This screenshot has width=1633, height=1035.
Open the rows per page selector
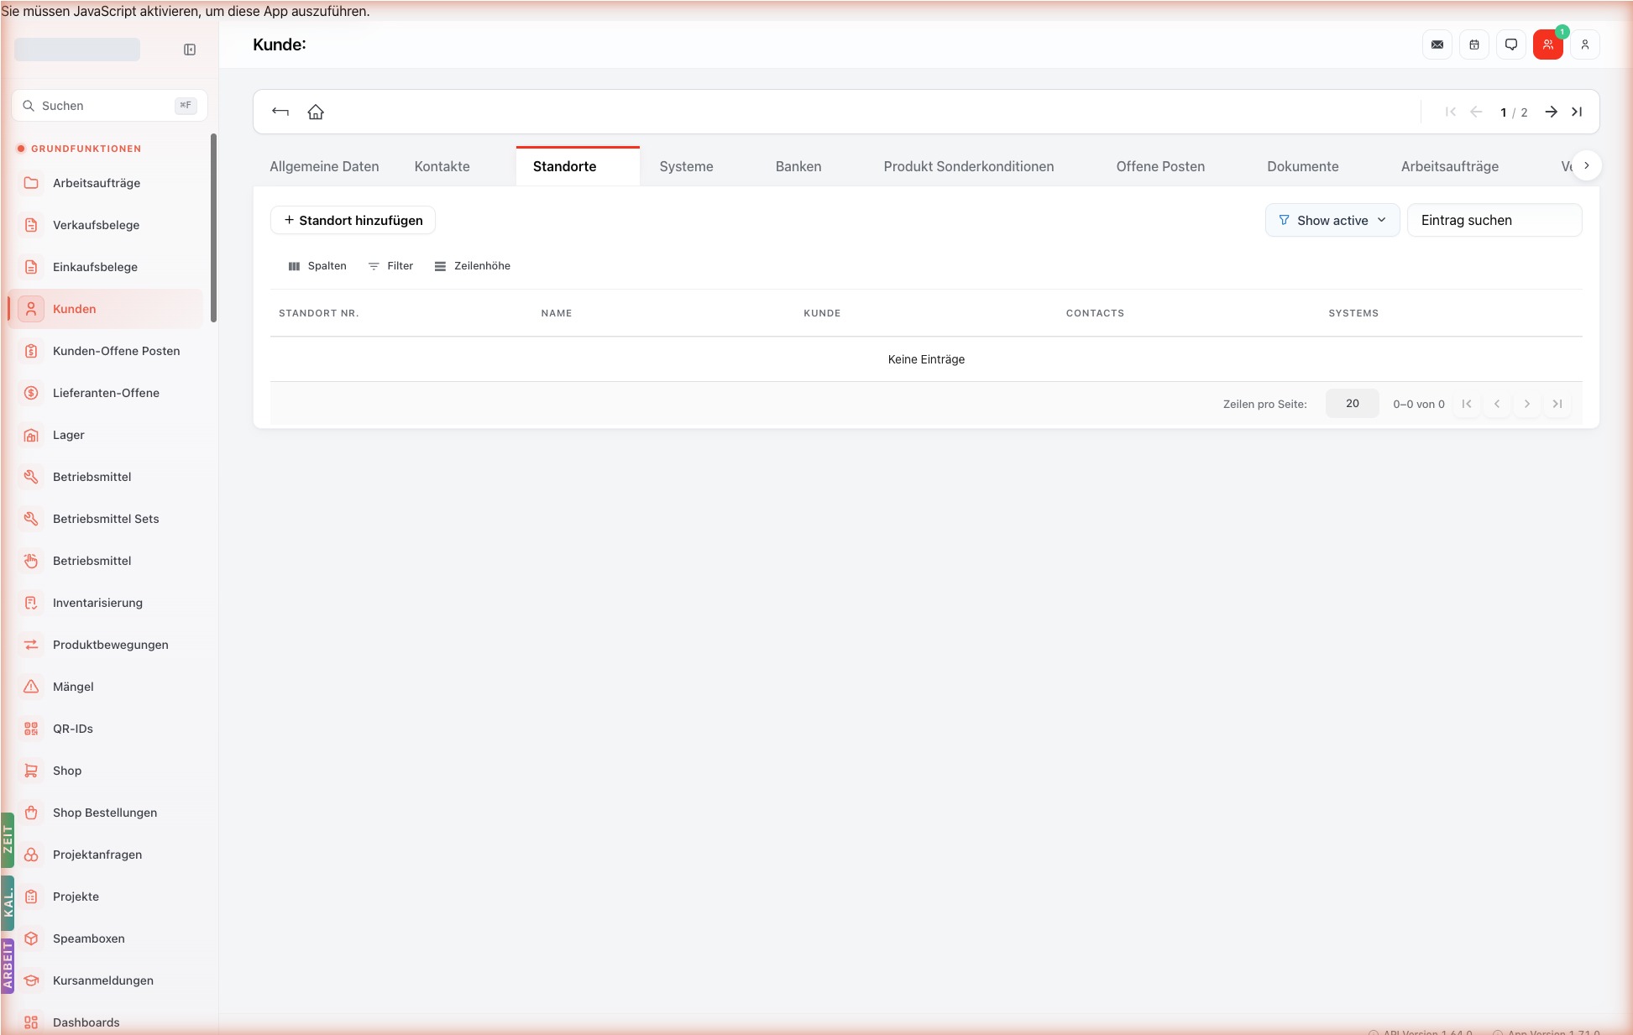1353,404
